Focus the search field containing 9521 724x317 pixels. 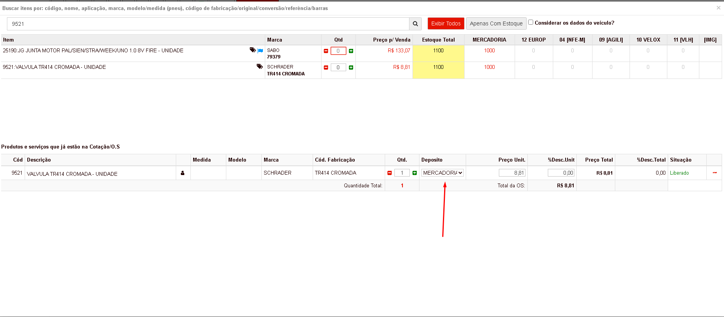click(x=208, y=24)
